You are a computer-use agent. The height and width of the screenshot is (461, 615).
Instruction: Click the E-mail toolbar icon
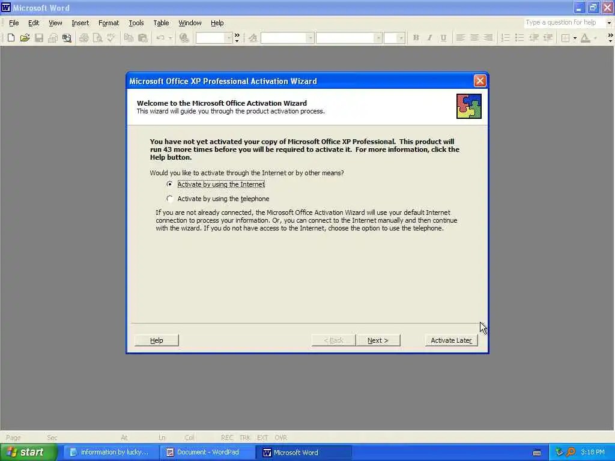point(53,38)
